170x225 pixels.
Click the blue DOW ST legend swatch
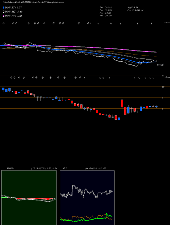(3, 7)
